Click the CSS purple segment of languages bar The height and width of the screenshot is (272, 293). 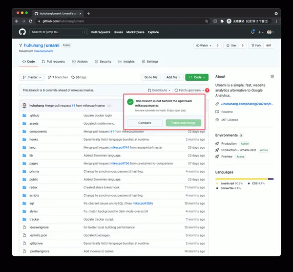[271, 179]
